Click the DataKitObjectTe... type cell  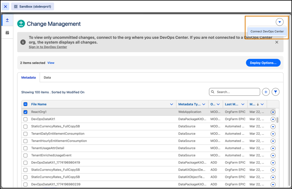click(192, 177)
